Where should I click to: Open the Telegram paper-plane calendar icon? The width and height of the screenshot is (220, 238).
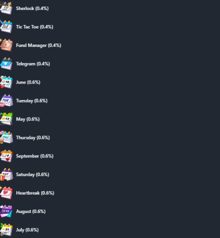(x=6, y=63)
